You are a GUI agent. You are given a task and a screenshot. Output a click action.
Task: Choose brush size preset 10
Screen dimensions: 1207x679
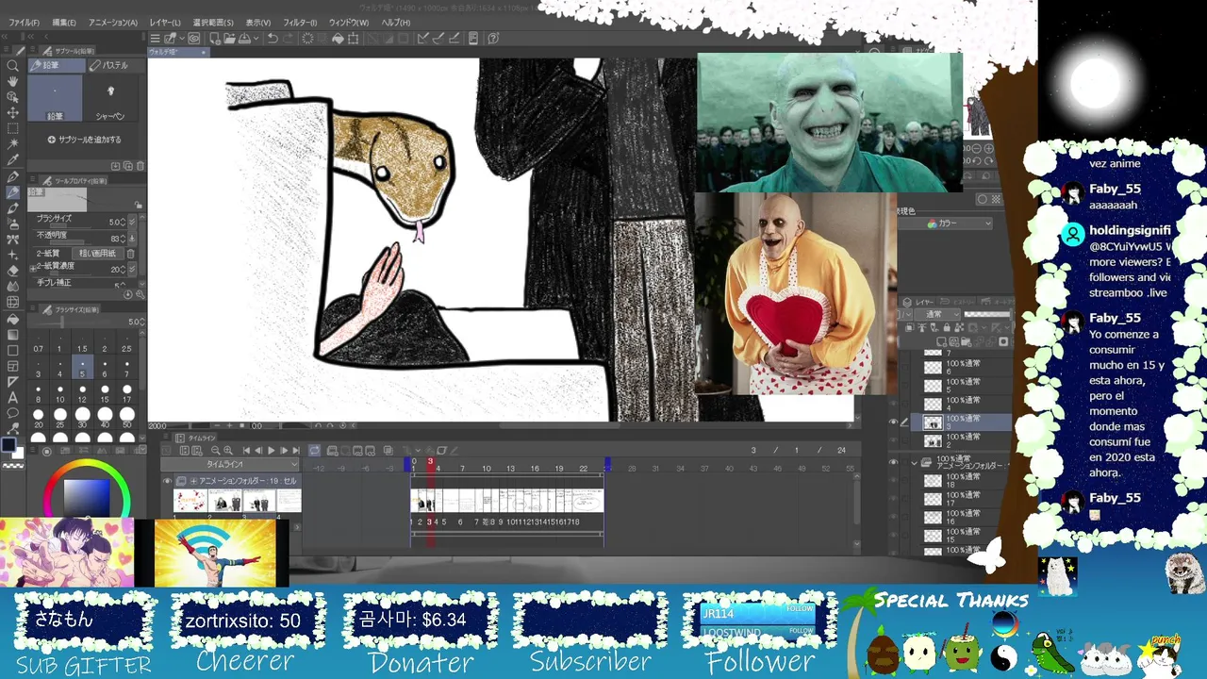tap(59, 393)
